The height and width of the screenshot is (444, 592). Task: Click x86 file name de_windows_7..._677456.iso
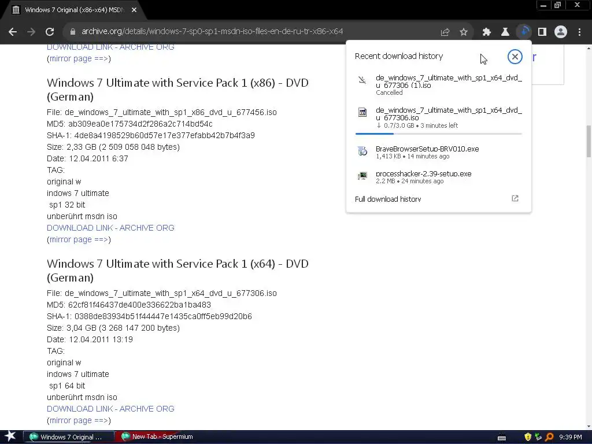(x=171, y=112)
